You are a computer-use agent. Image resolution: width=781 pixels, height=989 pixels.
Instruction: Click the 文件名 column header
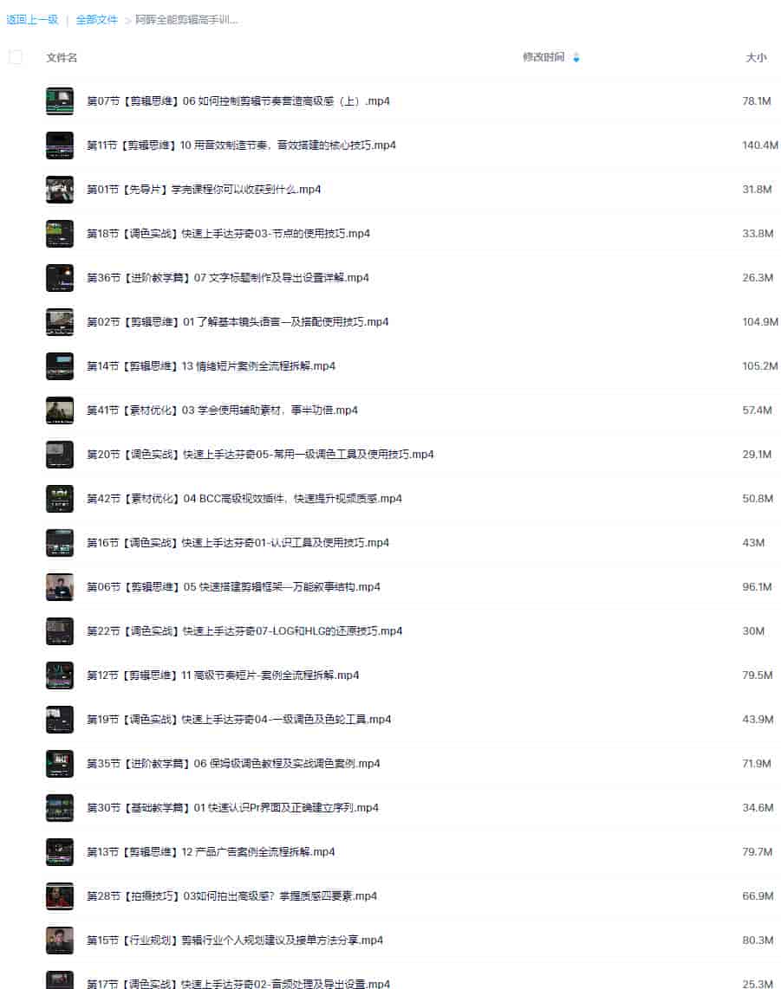pyautogui.click(x=62, y=57)
